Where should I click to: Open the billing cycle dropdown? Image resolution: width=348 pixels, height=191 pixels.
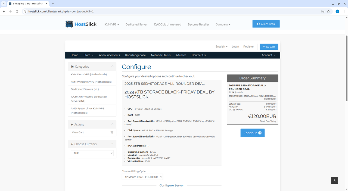click(x=142, y=177)
